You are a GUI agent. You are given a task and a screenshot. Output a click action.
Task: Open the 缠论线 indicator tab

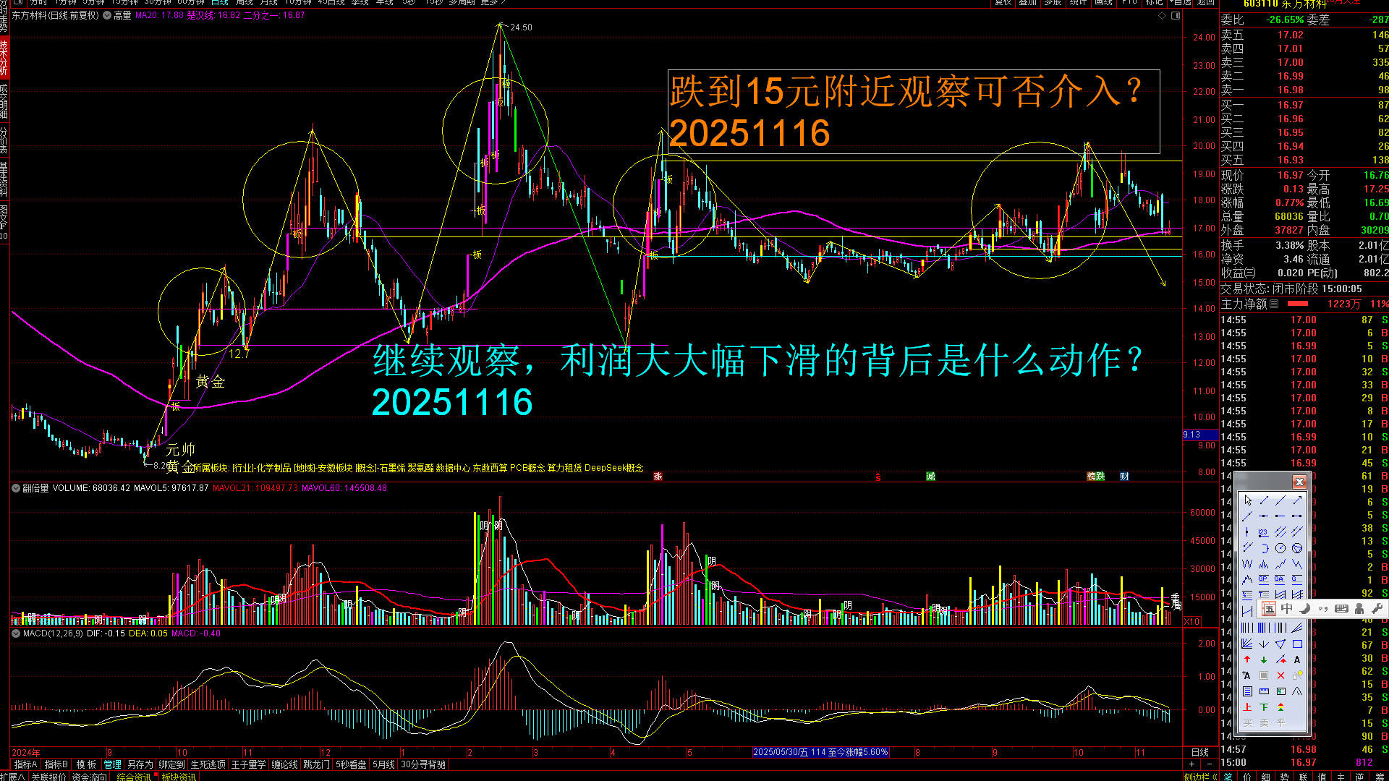click(x=284, y=764)
